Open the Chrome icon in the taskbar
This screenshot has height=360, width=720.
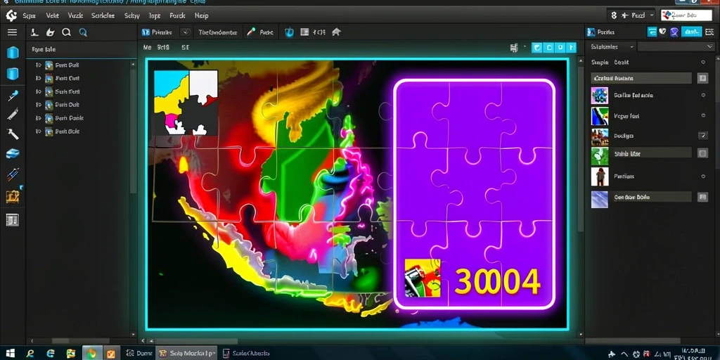92,354
